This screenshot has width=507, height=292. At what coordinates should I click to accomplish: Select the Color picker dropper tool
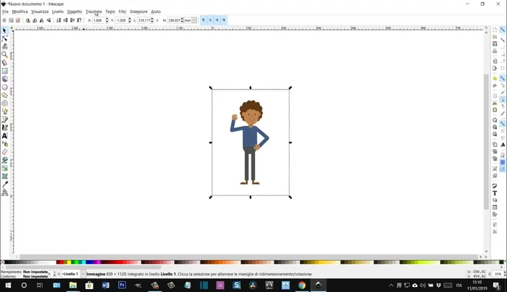coord(4,184)
